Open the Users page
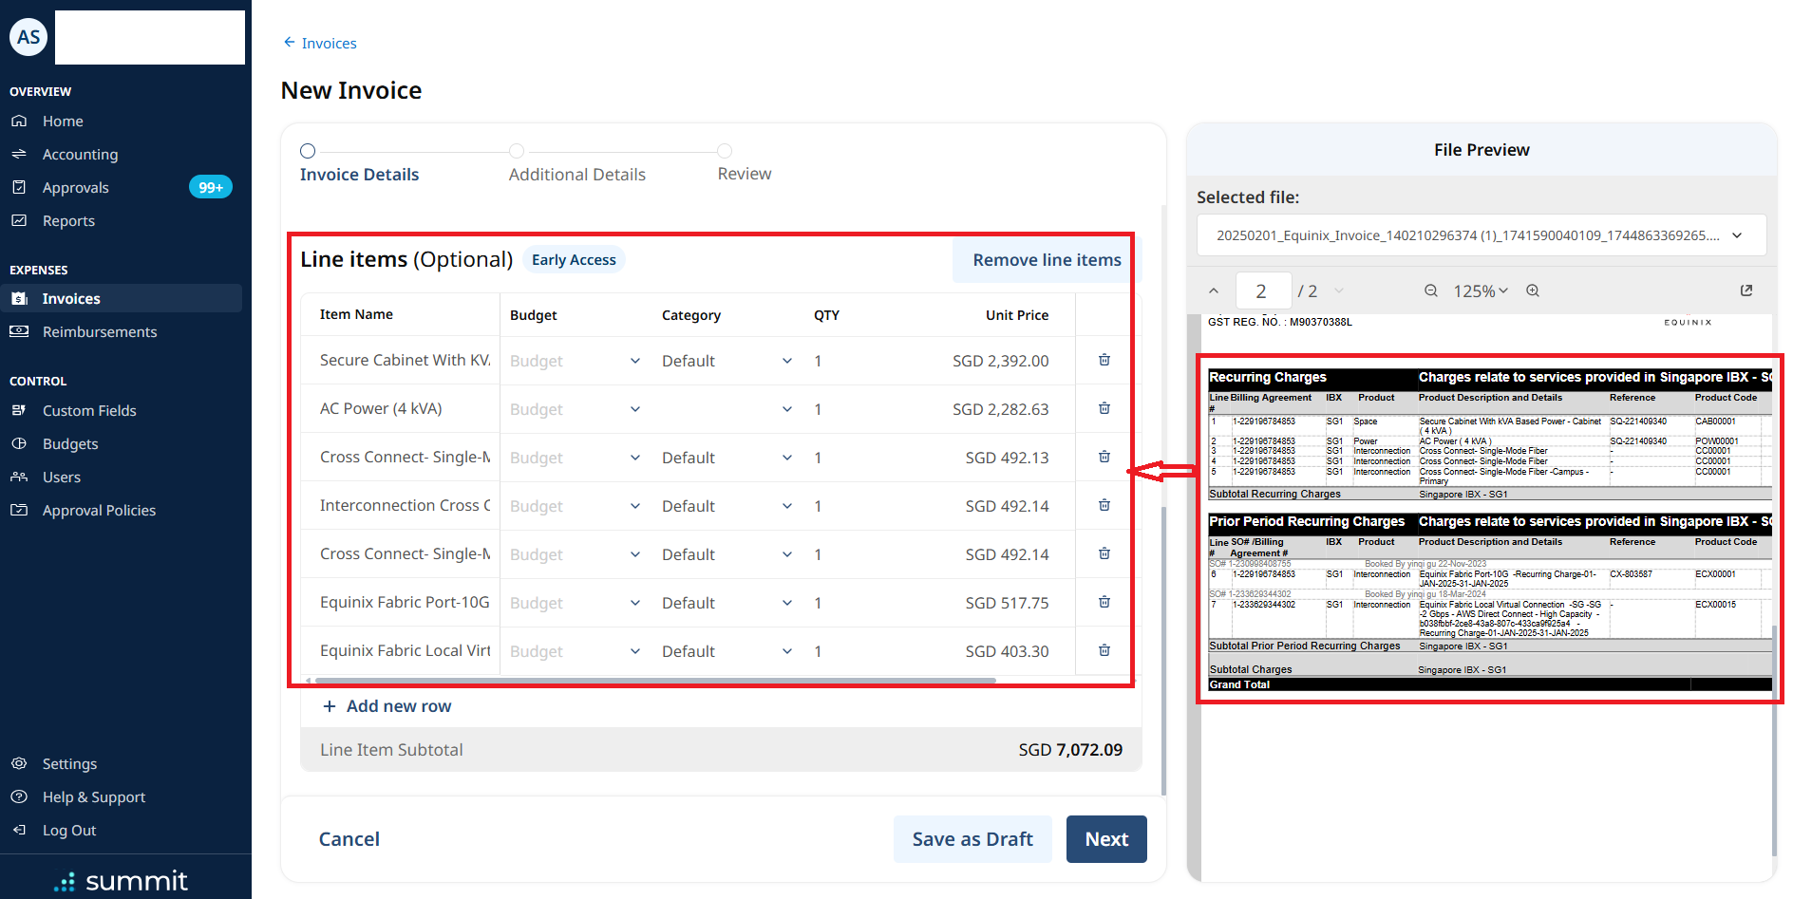 [x=62, y=478]
